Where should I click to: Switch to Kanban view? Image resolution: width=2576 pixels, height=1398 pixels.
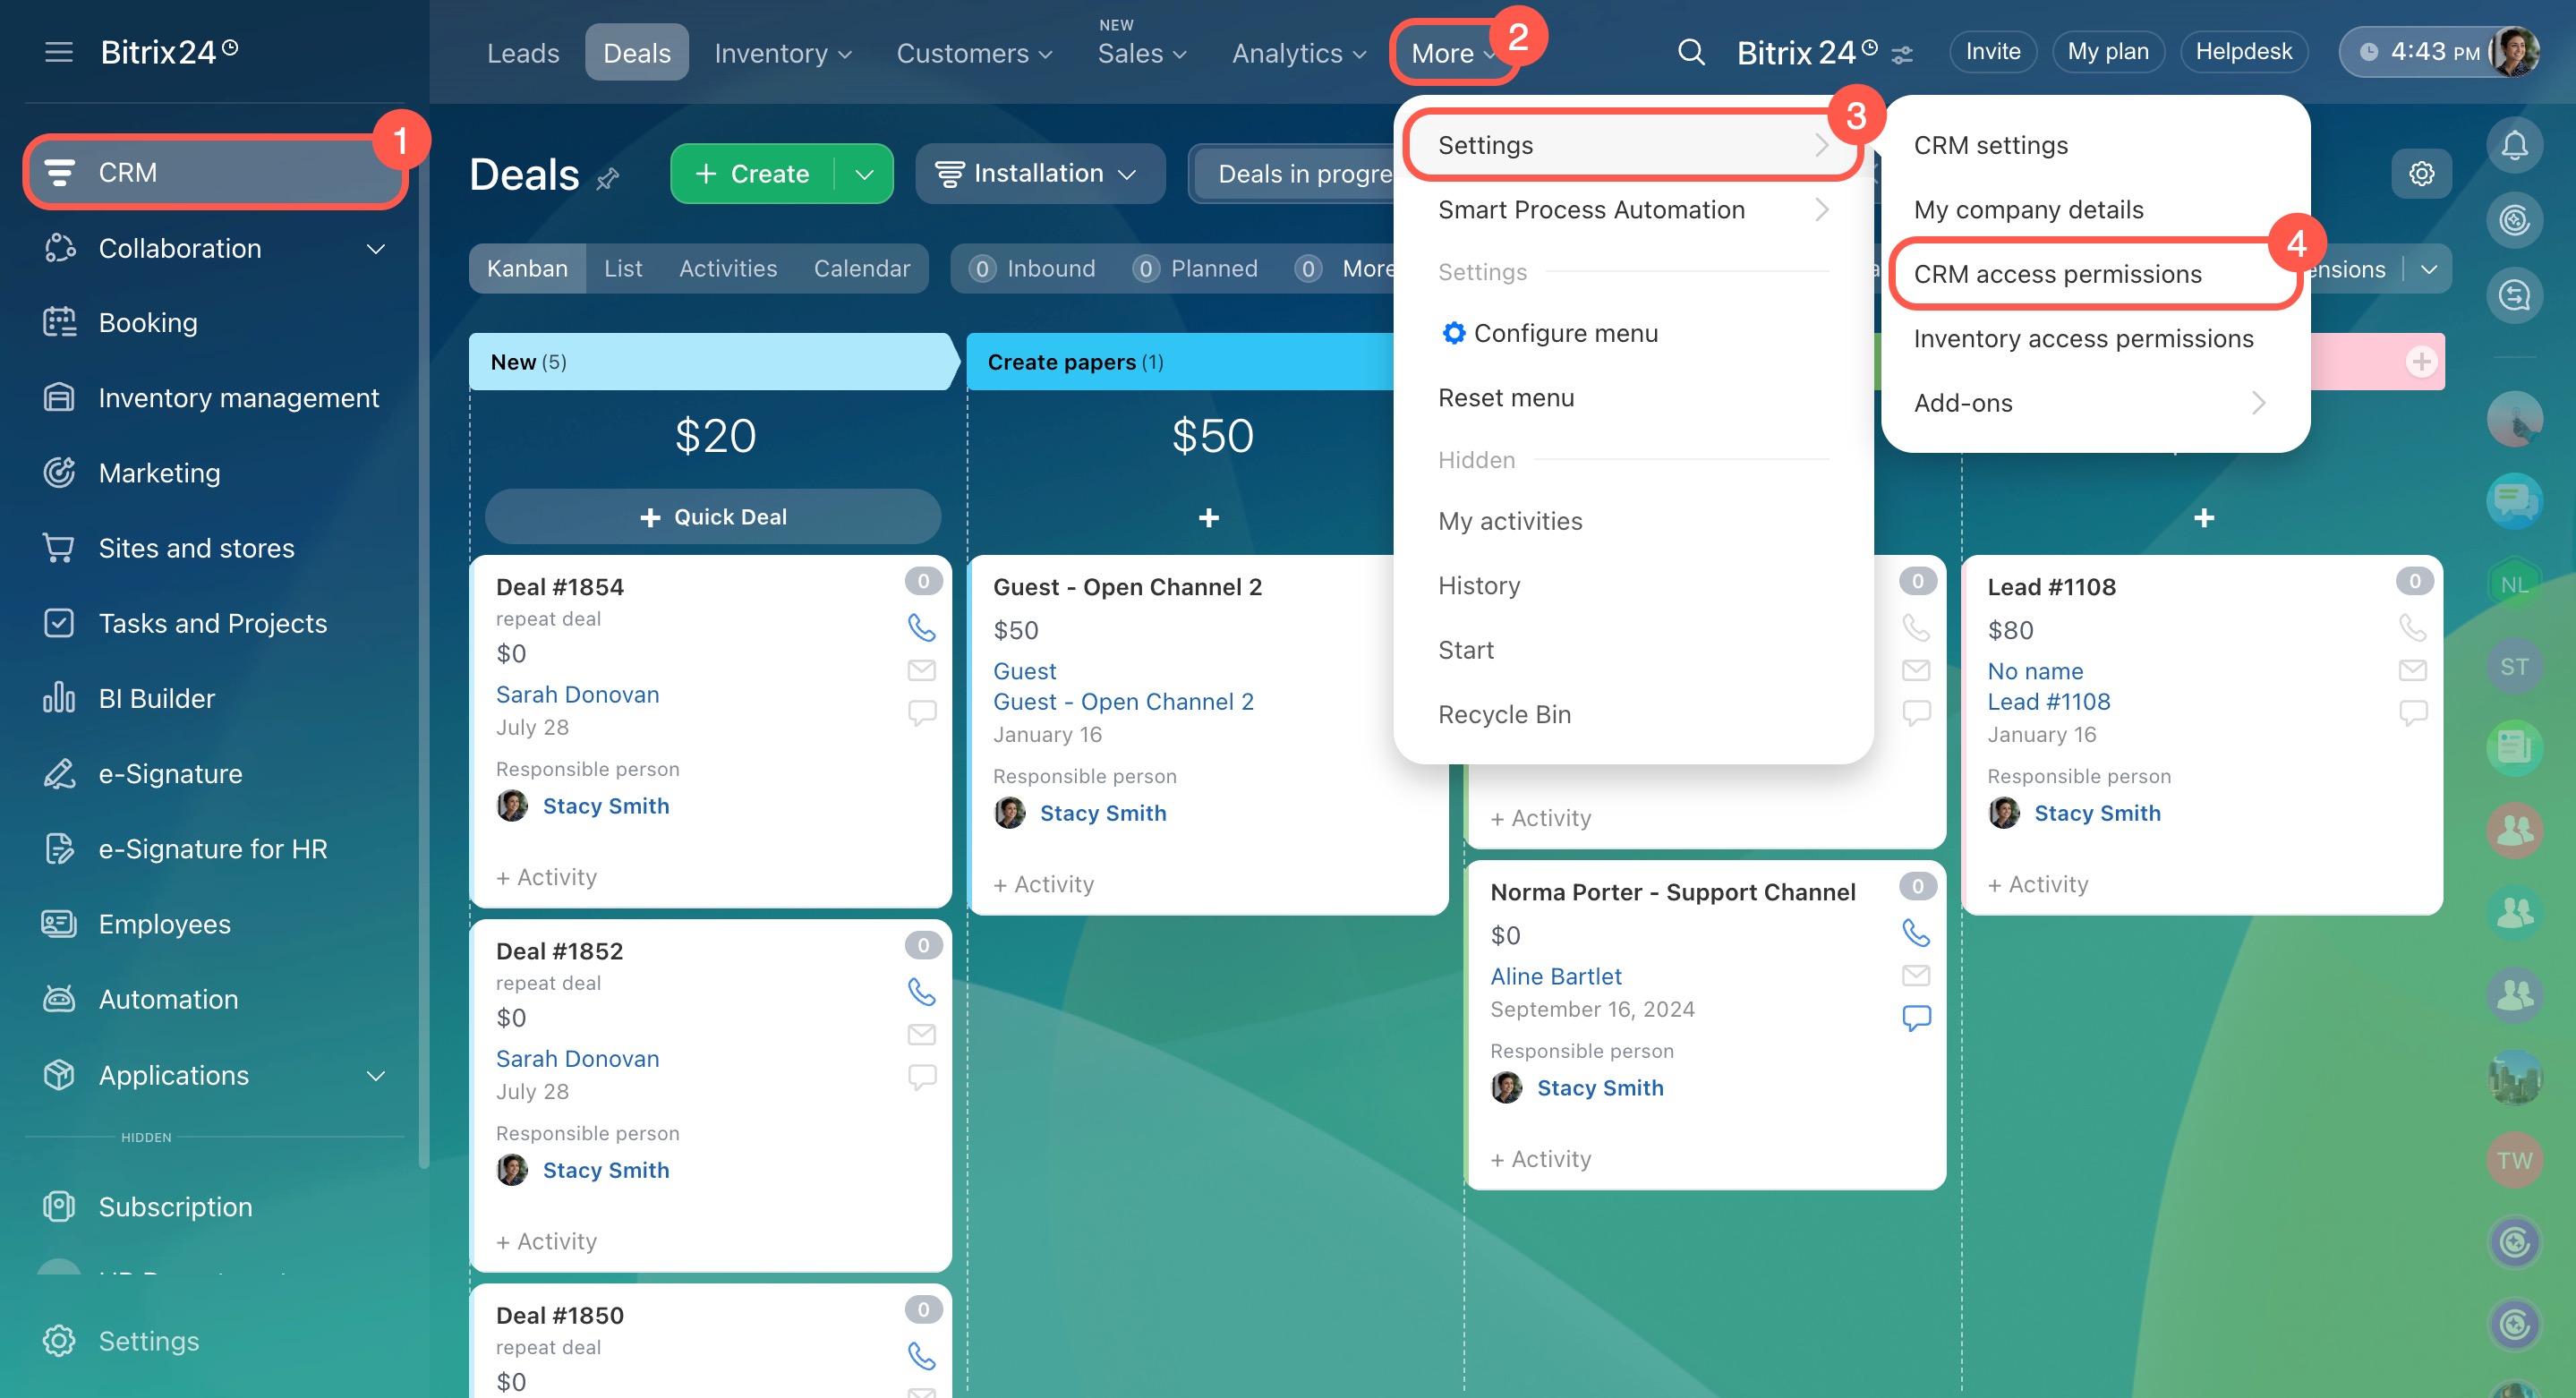(x=527, y=269)
